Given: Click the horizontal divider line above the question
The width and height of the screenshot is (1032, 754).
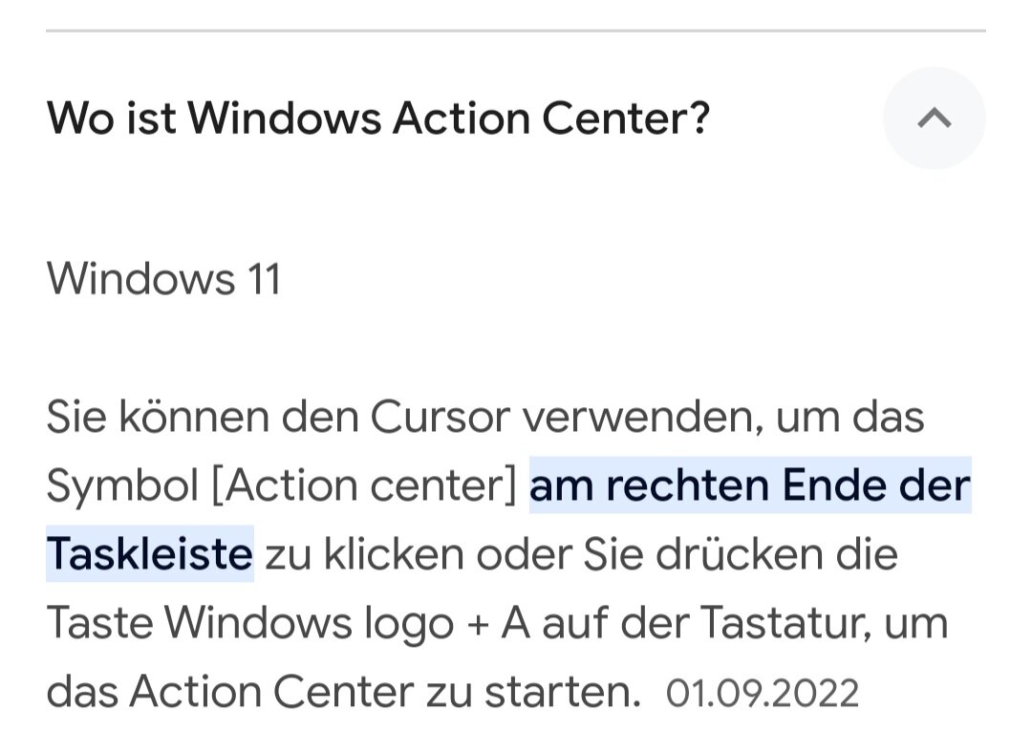Looking at the screenshot, I should tap(516, 31).
